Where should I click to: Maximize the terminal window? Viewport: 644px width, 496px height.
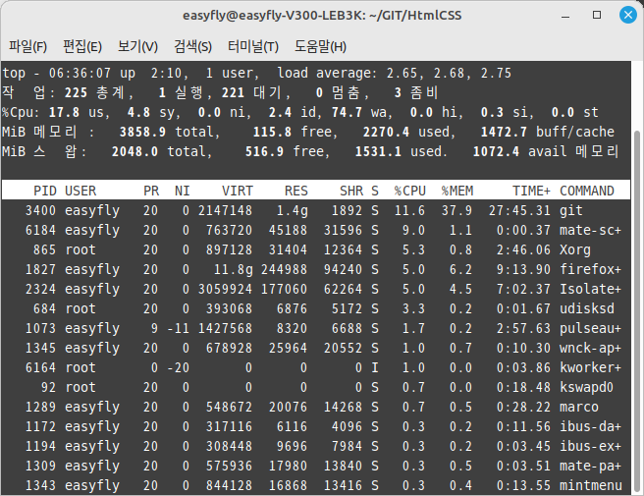pyautogui.click(x=597, y=15)
